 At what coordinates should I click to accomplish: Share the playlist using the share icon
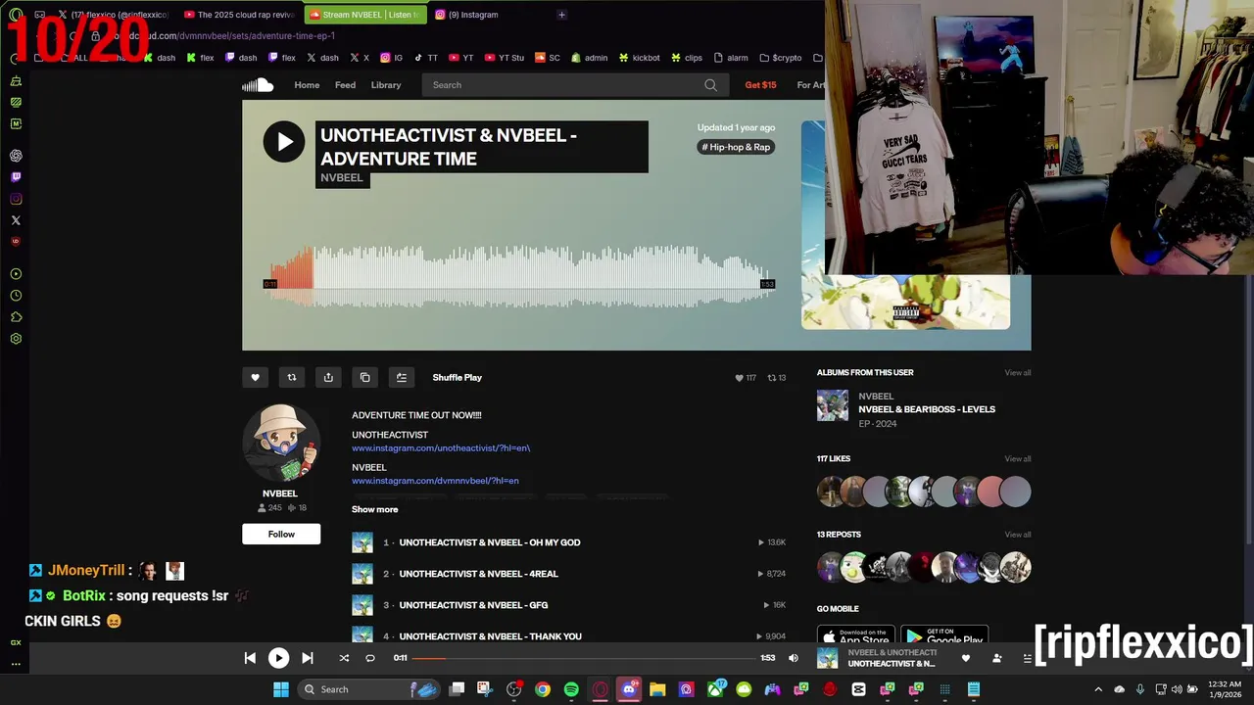pyautogui.click(x=328, y=377)
